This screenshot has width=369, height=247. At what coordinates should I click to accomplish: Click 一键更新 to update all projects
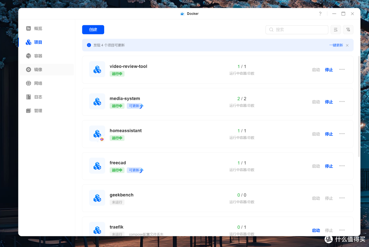(336, 45)
